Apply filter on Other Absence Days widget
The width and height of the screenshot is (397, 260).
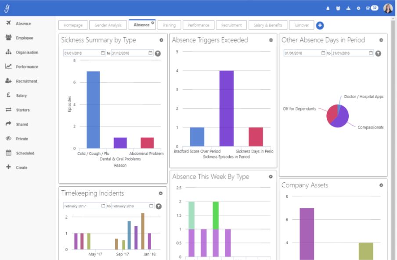pyautogui.click(x=378, y=53)
